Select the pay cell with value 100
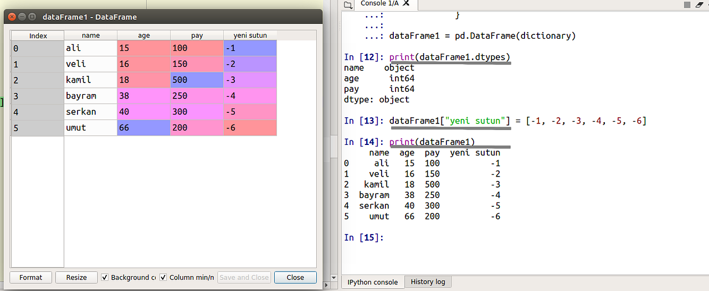Viewport: 709px width, 291px height. 197,48
